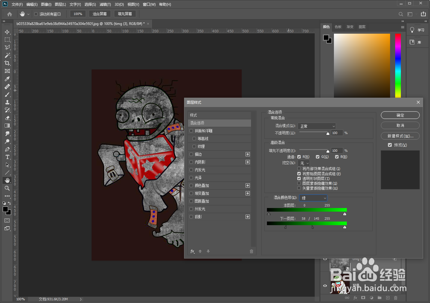Click the 适合屏幕 button

pos(100,14)
